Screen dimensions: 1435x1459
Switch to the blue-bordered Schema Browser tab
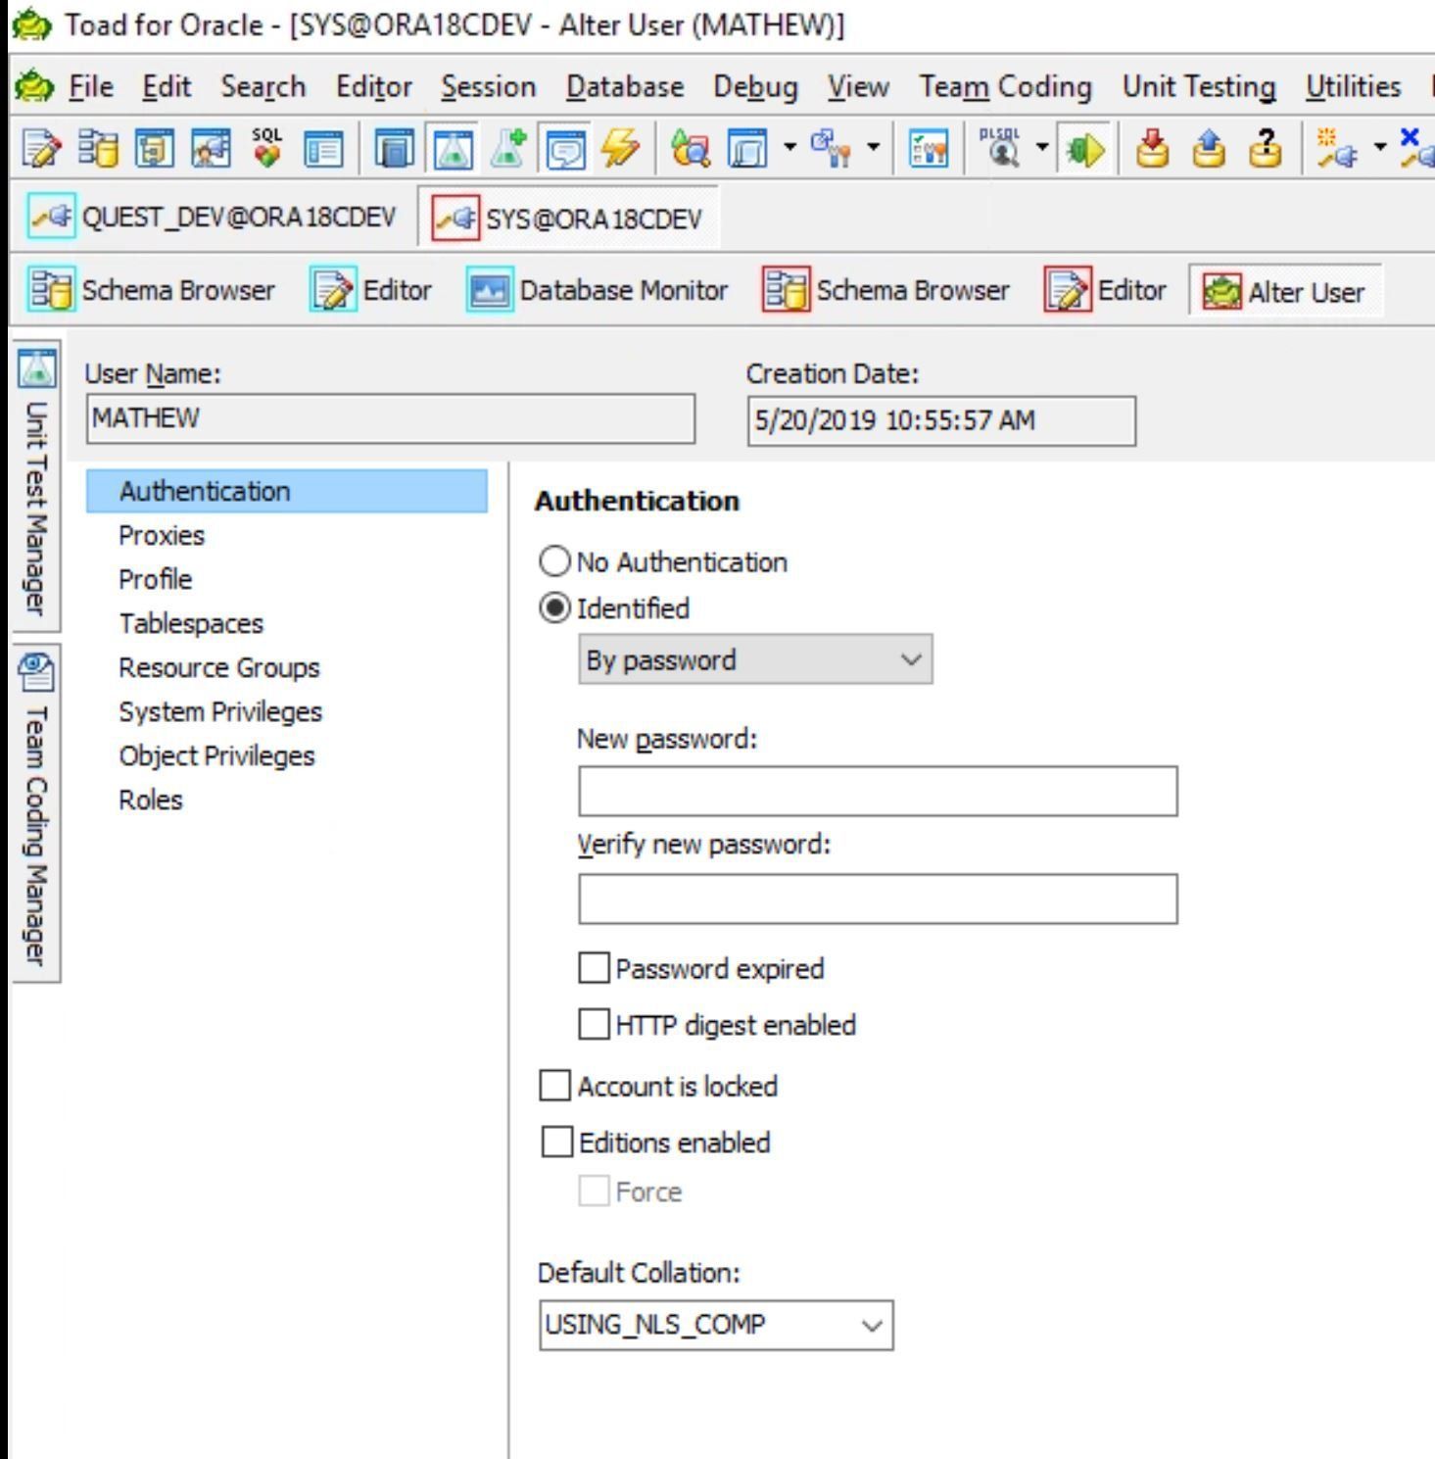coord(153,291)
